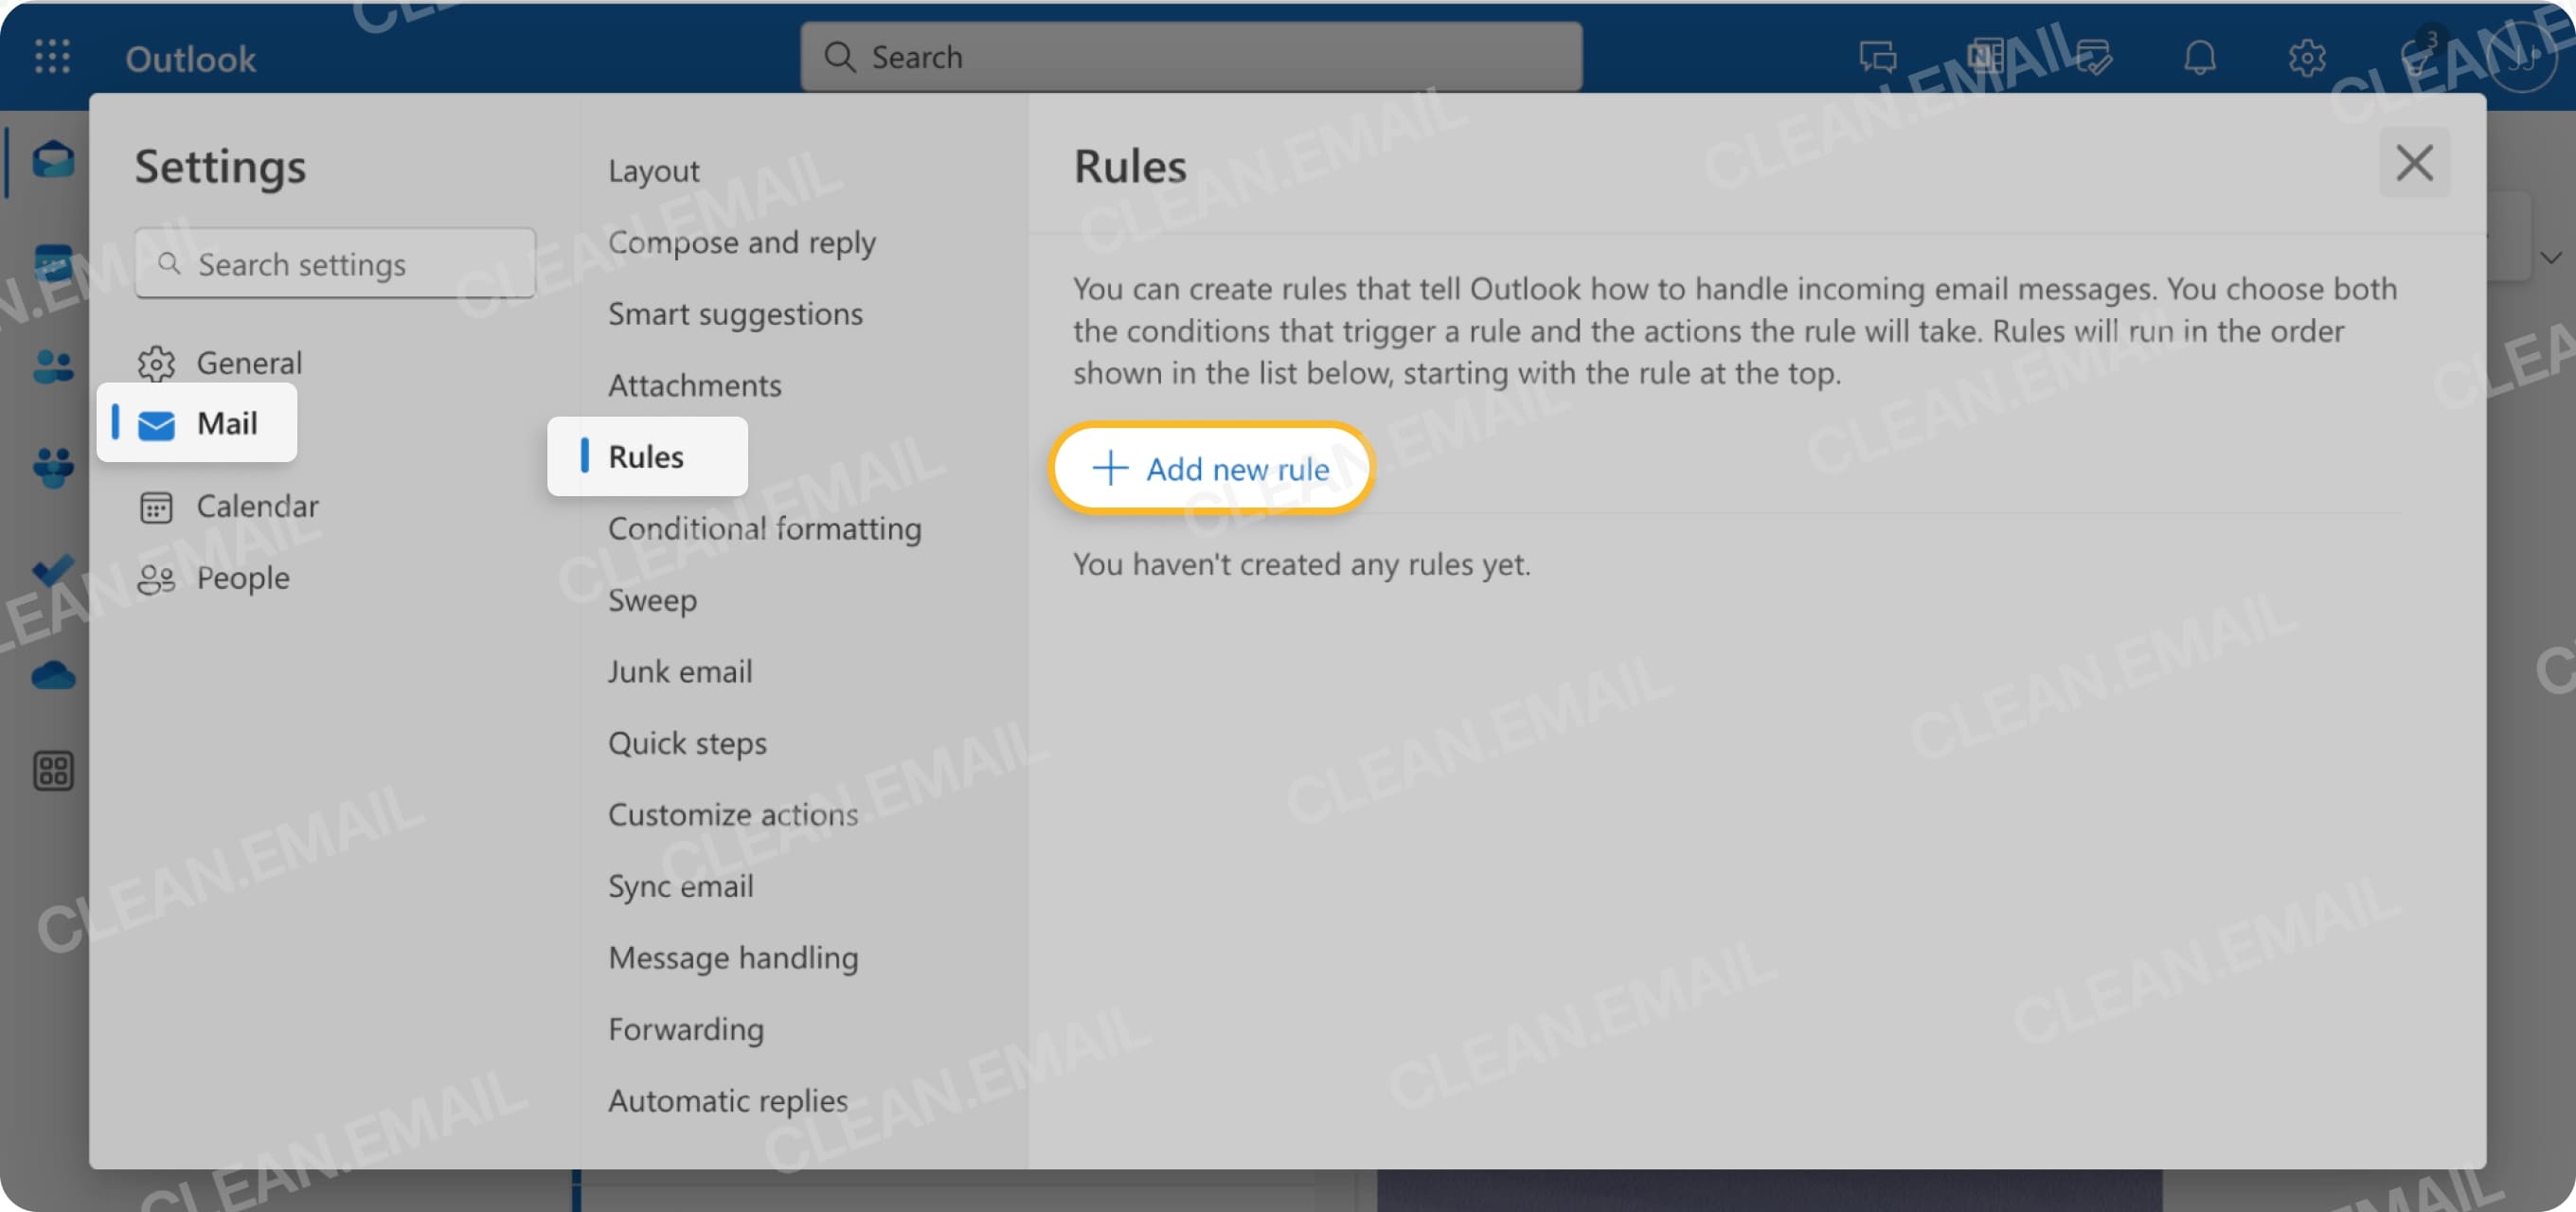Open the app launcher grid
Screen dimensions: 2576x1212
coord(52,57)
